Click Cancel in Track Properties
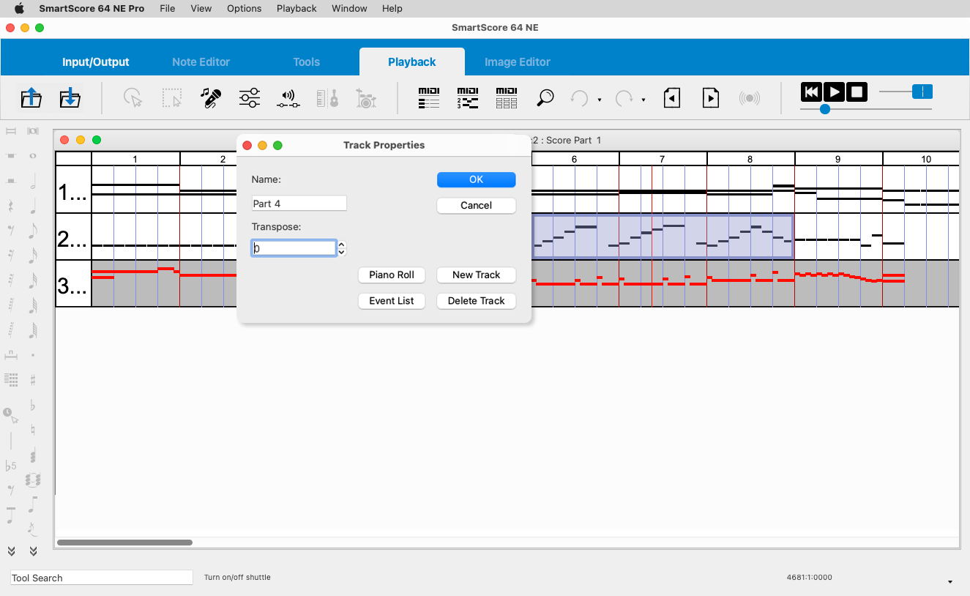970x596 pixels. click(477, 205)
